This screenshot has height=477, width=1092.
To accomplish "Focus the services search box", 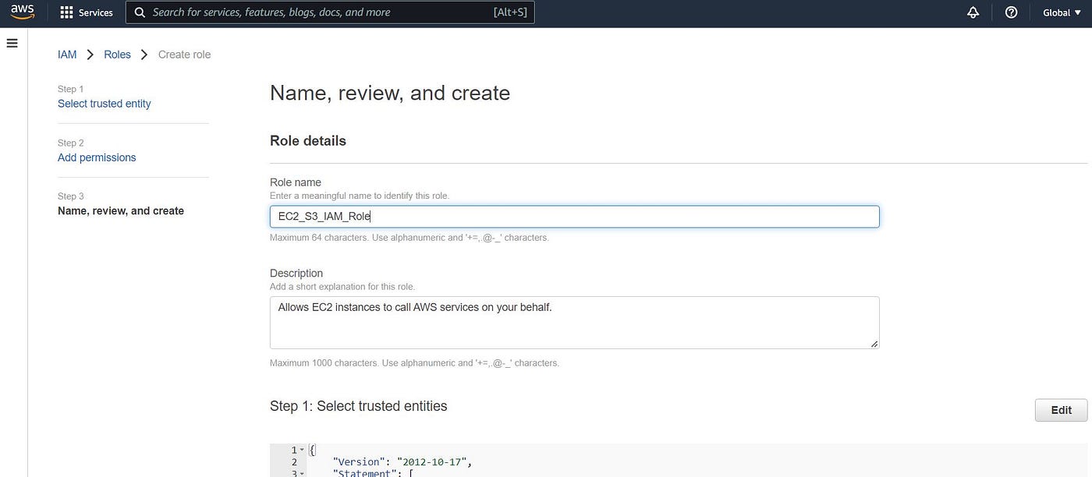I will [330, 12].
